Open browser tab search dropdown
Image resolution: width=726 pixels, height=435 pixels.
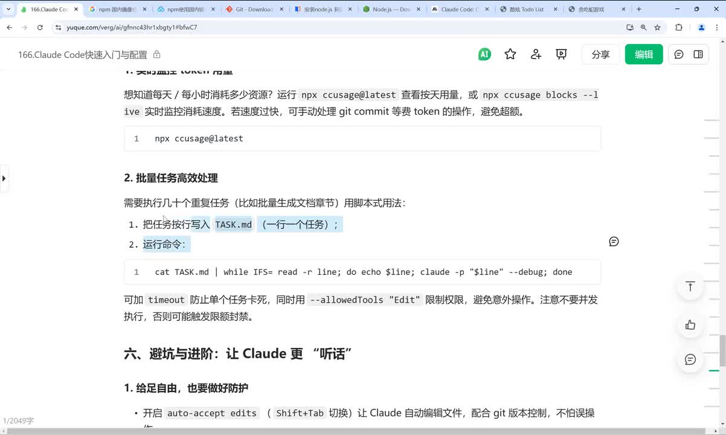[x=8, y=9]
